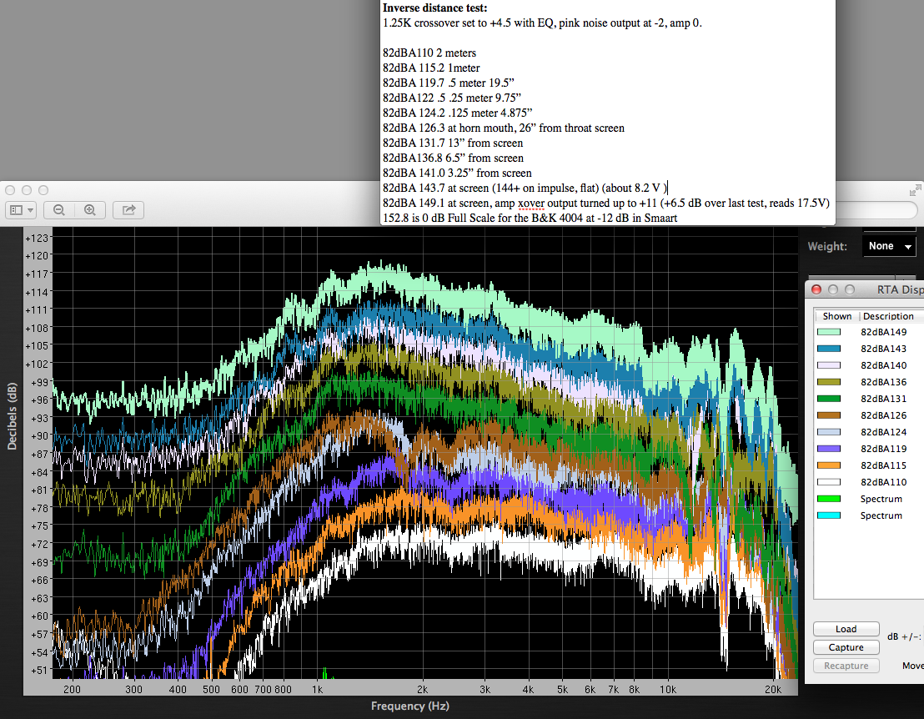Click the misspelled word xover in the note
Screen dimensions: 924x719
click(531, 204)
